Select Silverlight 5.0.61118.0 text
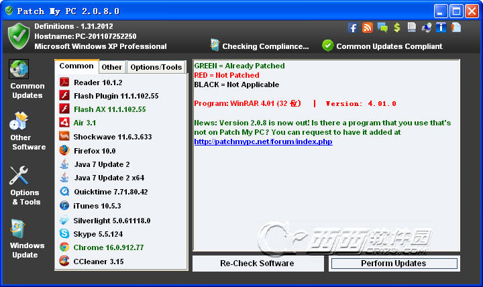Screen dimensions: 483x287 112,221
